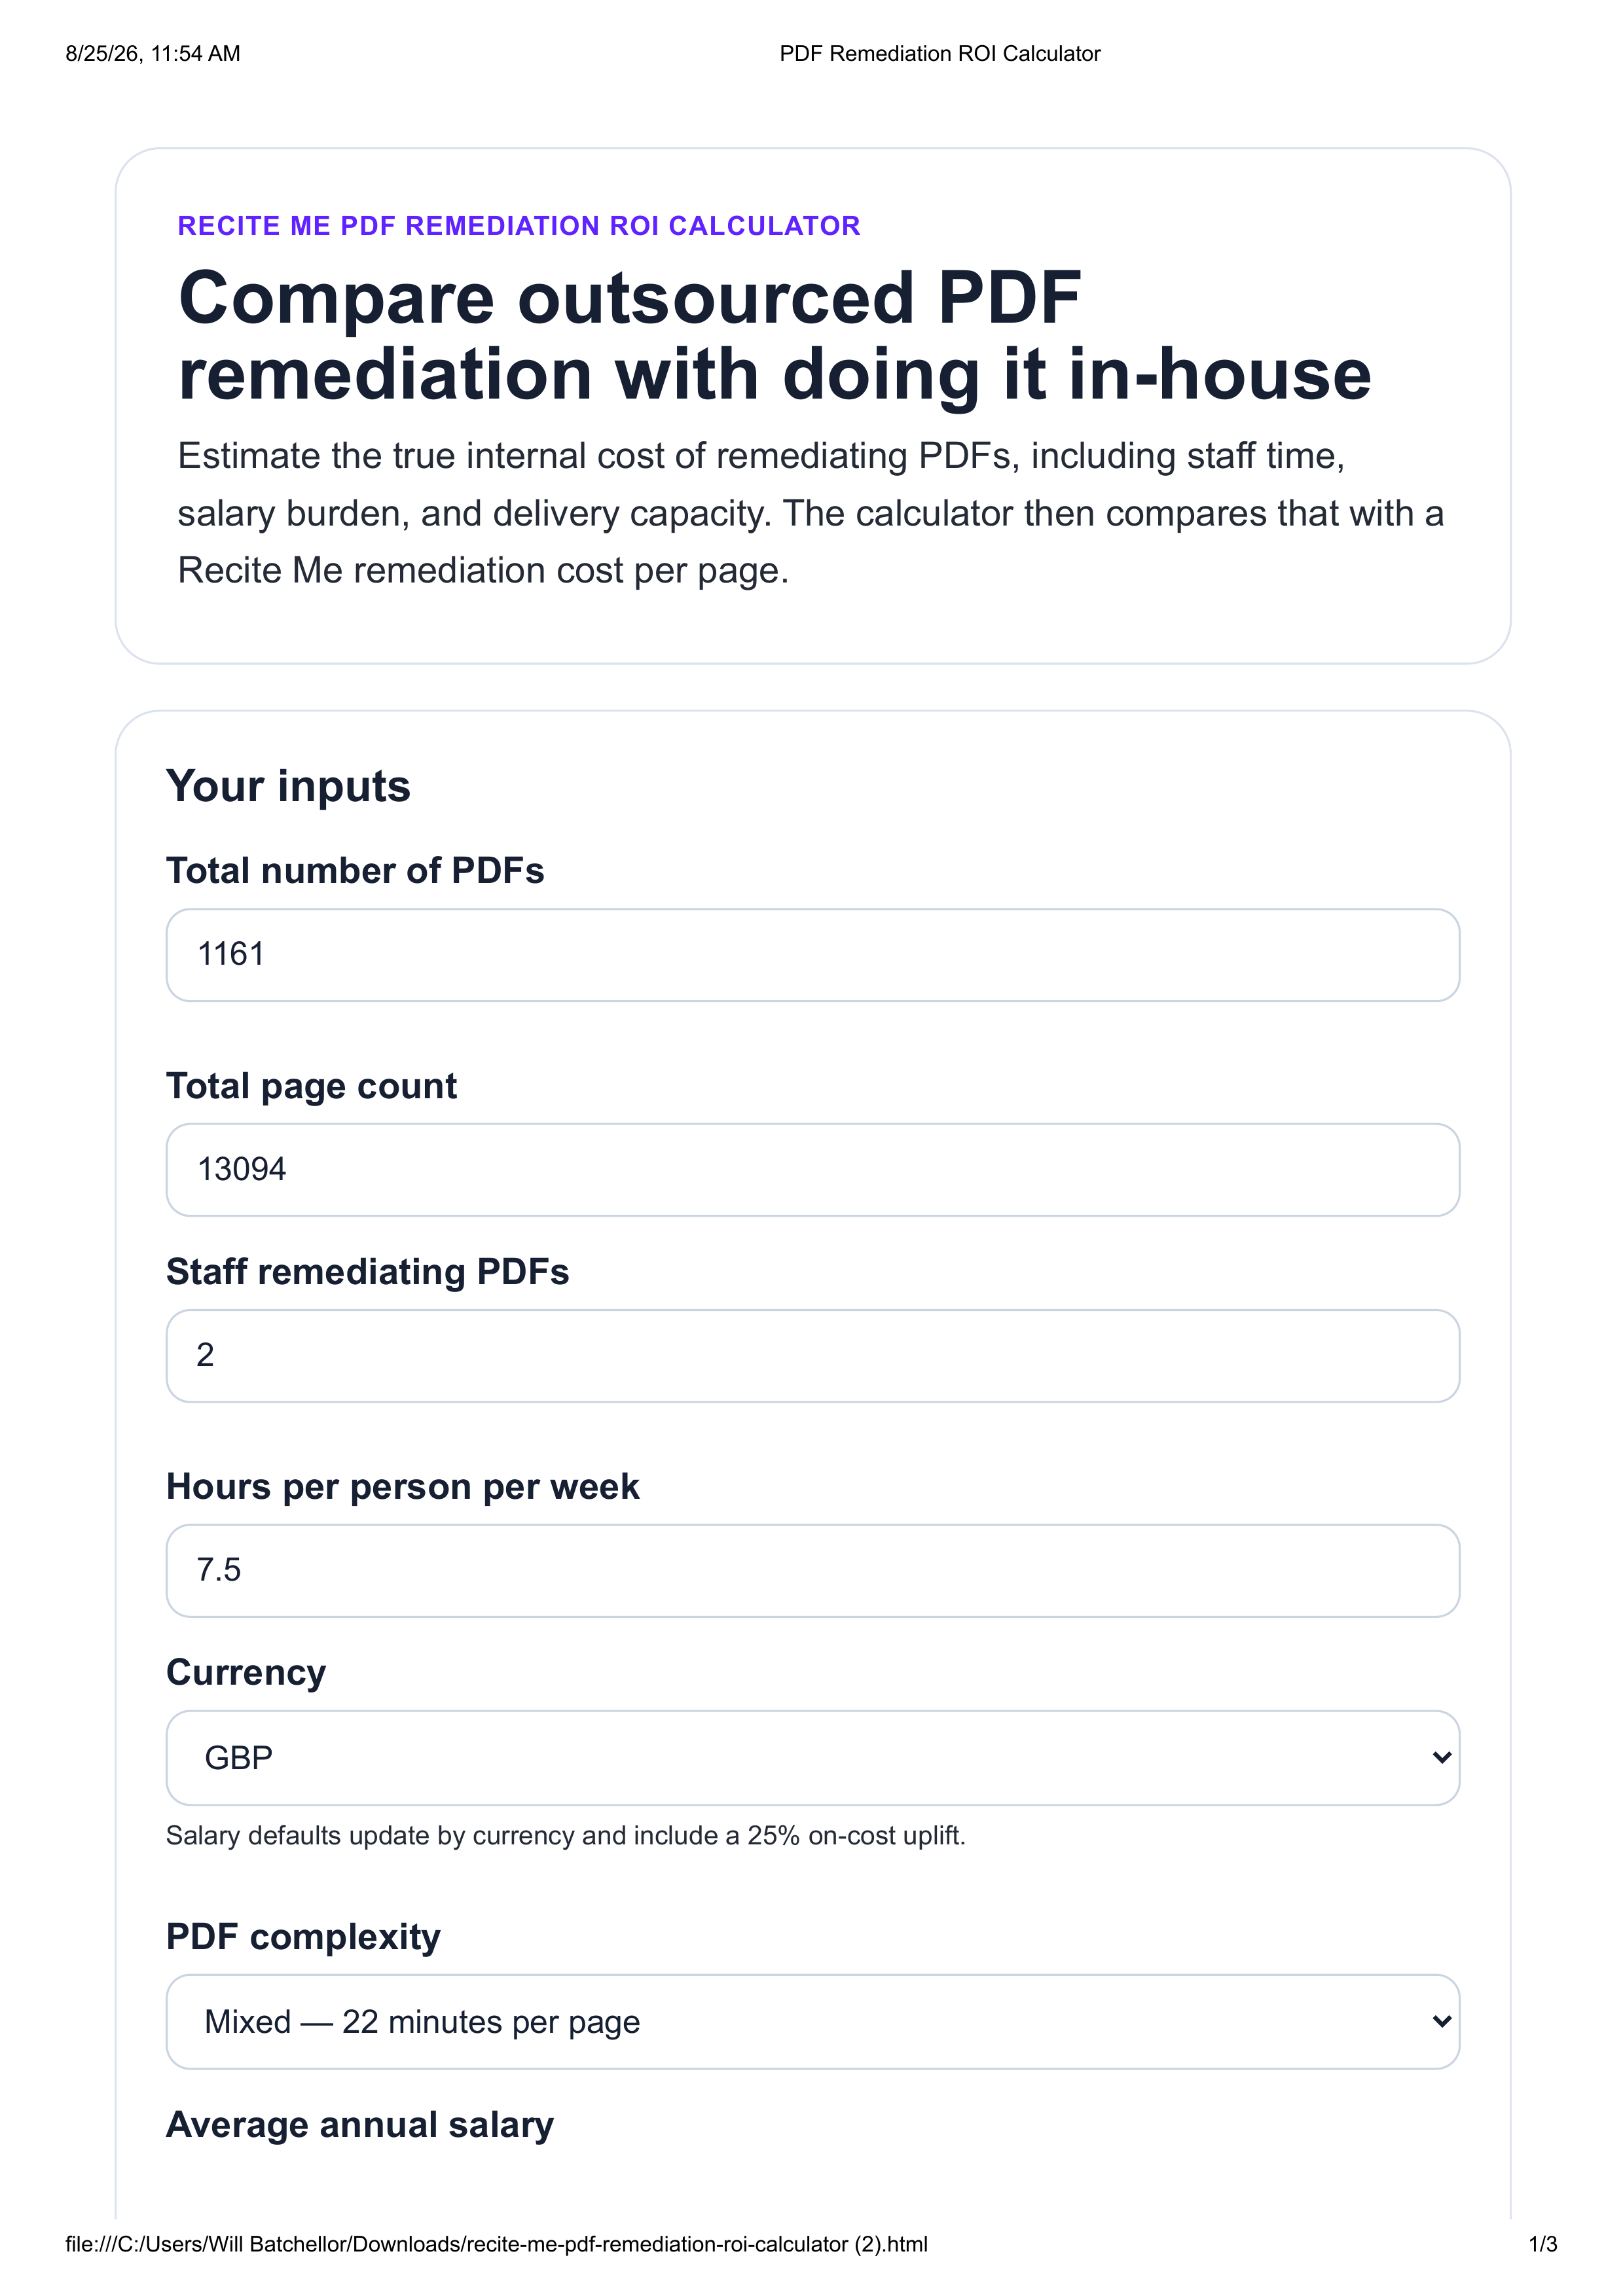Click the 'Currency' field label
Screen dimensions: 1623x2296
[x=246, y=1673]
